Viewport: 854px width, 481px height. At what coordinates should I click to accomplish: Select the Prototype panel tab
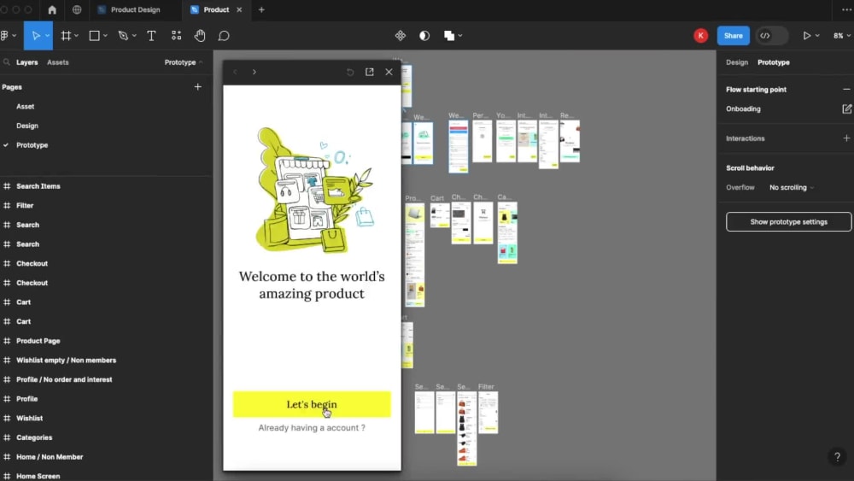[774, 62]
